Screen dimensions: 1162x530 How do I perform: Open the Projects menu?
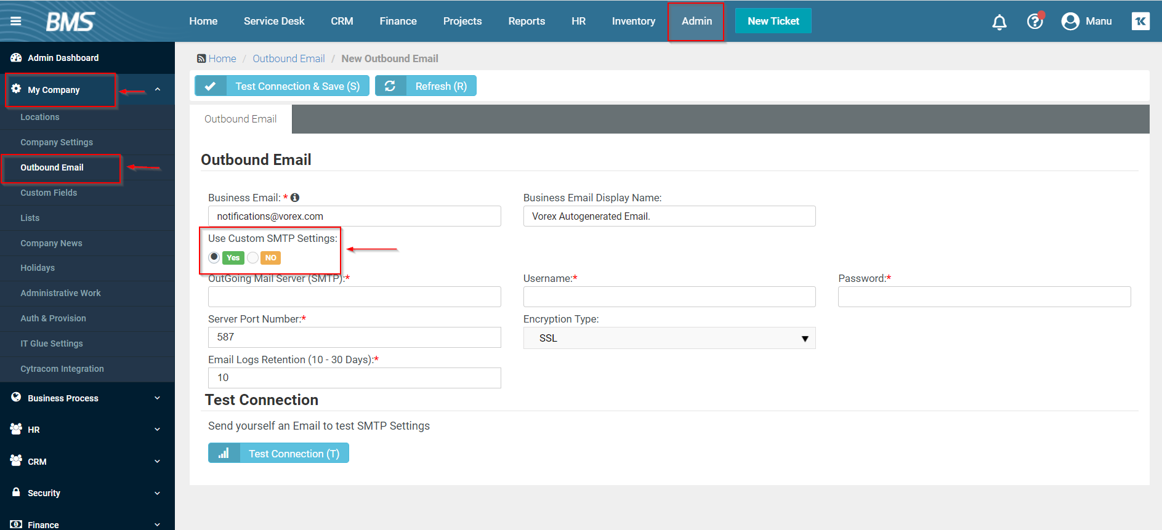462,21
